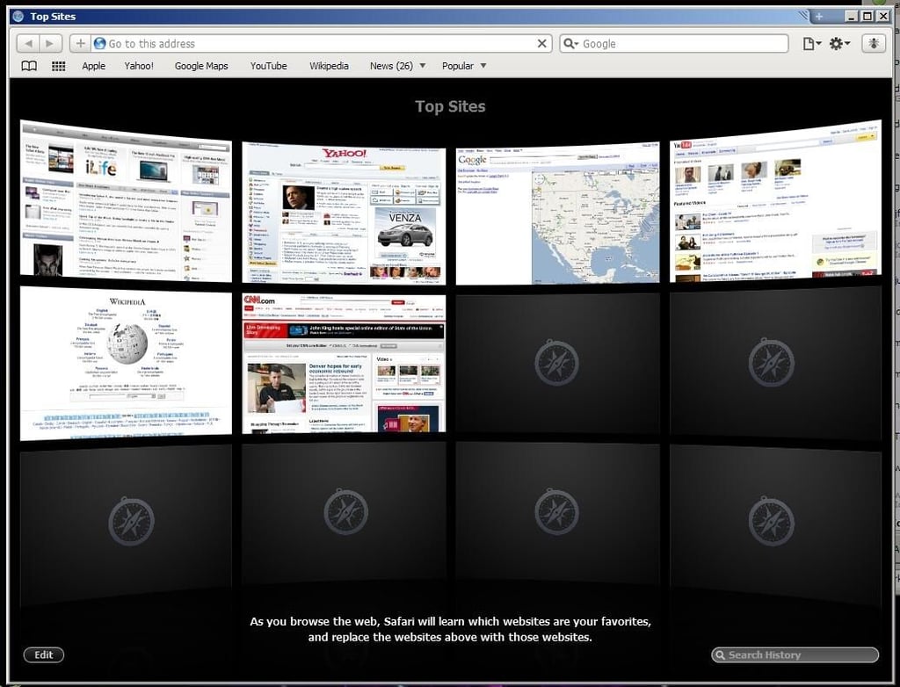Open the Apple iLife site thumbnail

click(127, 201)
